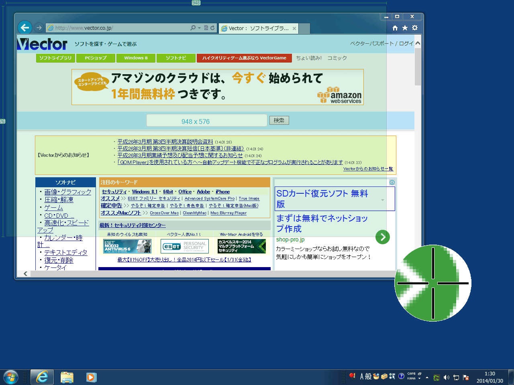The height and width of the screenshot is (385, 514).
Task: Click the red IME icon in language bar
Action: point(352,376)
